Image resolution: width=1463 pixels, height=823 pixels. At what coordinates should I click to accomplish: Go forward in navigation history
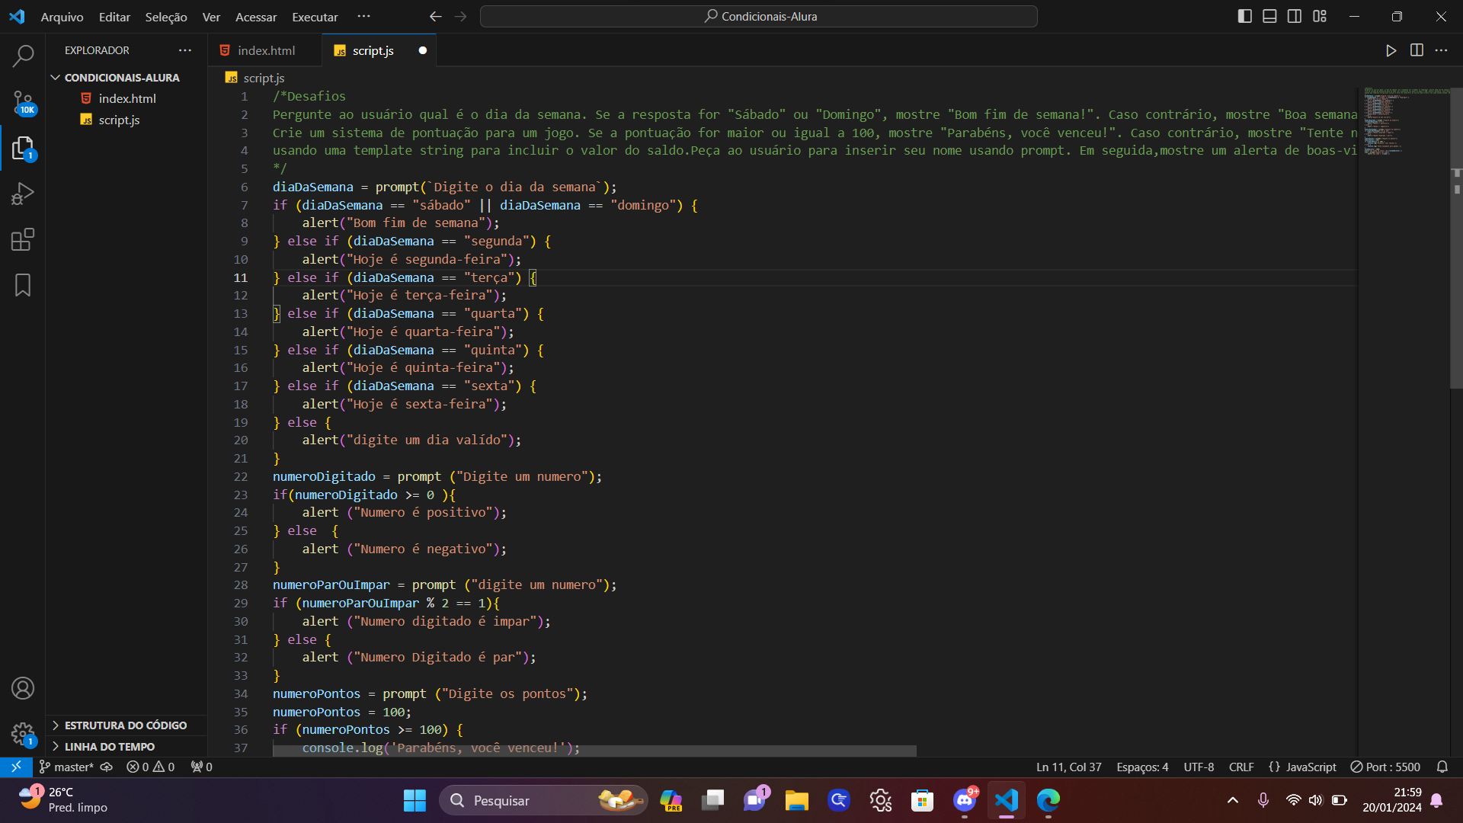tap(460, 16)
